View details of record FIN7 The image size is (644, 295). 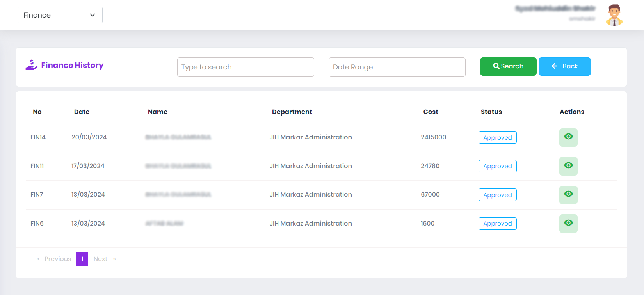pyautogui.click(x=568, y=195)
